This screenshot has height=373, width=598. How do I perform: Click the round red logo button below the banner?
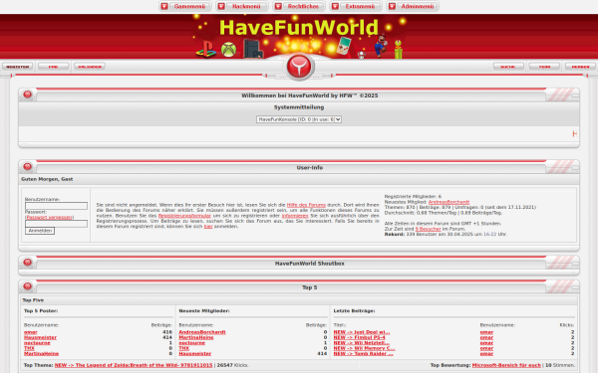(x=300, y=67)
